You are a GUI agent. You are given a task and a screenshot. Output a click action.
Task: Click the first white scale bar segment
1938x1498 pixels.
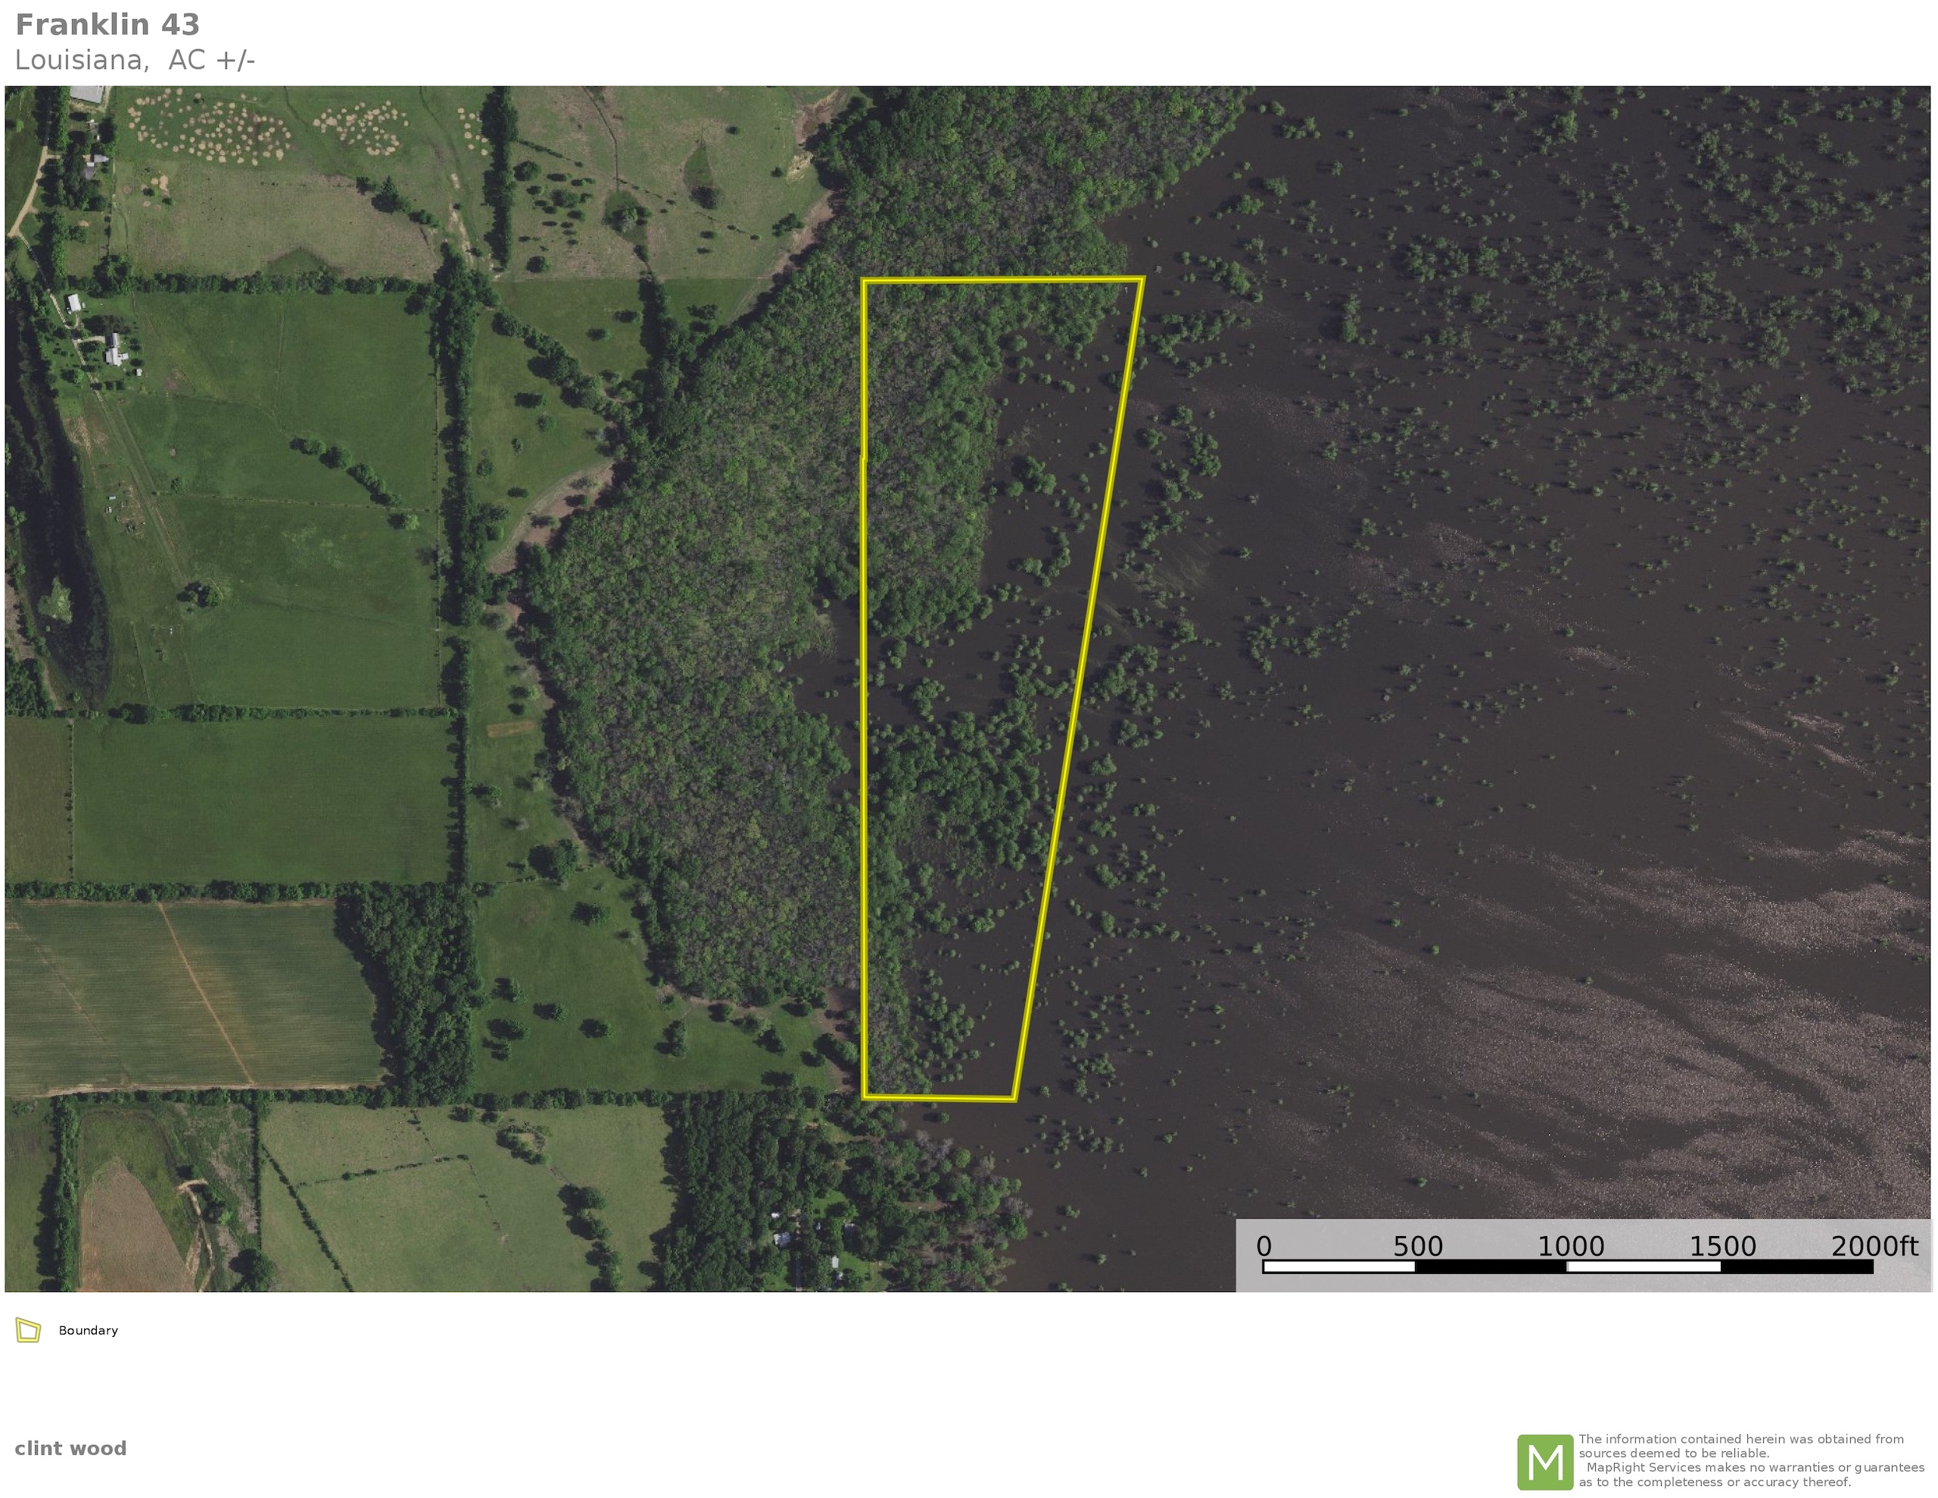[1339, 1266]
